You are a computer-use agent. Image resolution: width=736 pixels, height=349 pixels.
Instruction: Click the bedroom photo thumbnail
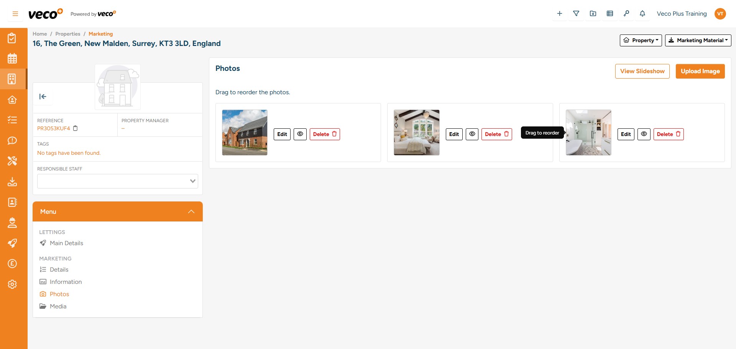pyautogui.click(x=416, y=132)
